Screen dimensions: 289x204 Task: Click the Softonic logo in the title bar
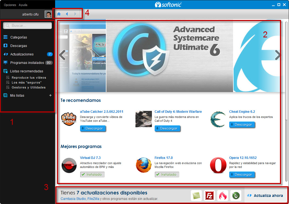point(168,4)
